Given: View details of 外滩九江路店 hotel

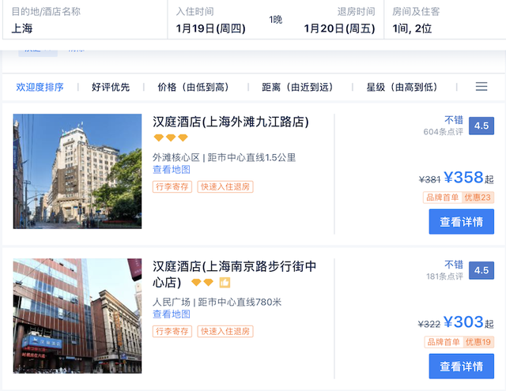Looking at the screenshot, I should [x=461, y=221].
